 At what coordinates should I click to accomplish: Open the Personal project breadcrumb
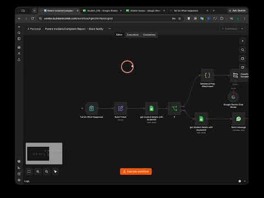[34, 29]
